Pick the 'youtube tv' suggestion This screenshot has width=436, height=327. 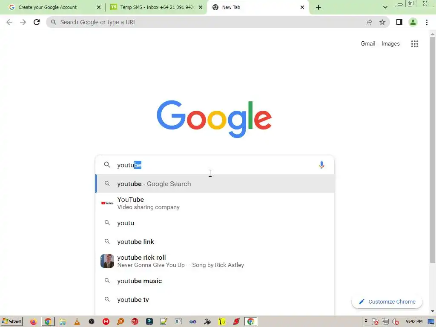tap(215, 299)
